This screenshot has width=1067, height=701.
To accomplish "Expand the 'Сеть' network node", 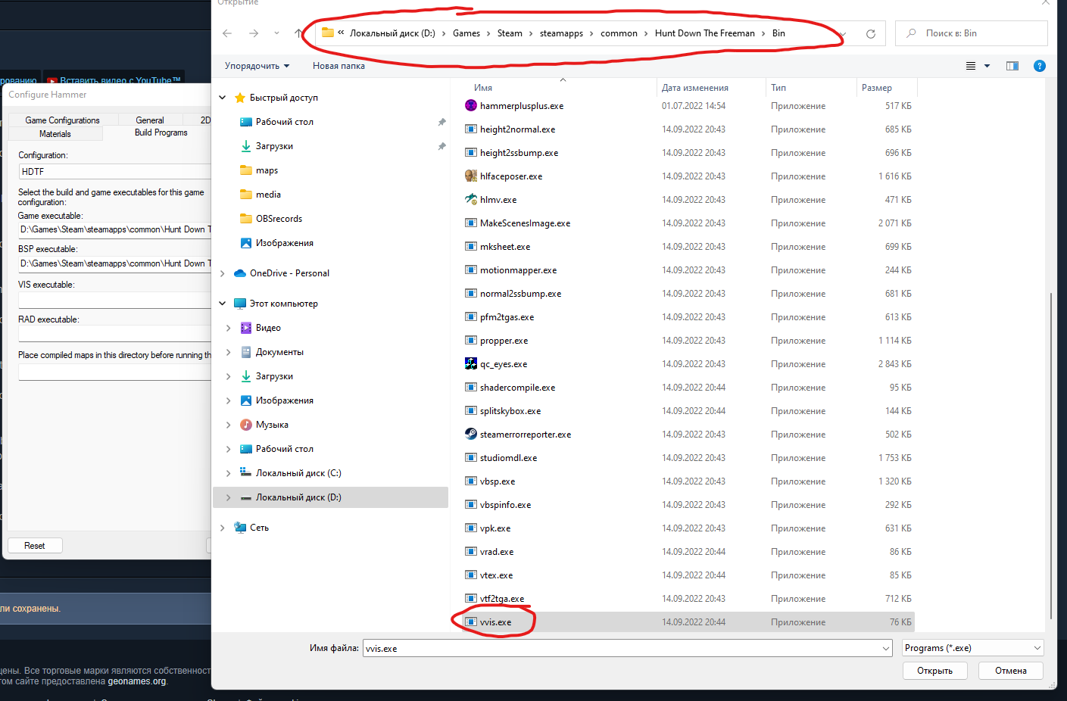I will [223, 528].
